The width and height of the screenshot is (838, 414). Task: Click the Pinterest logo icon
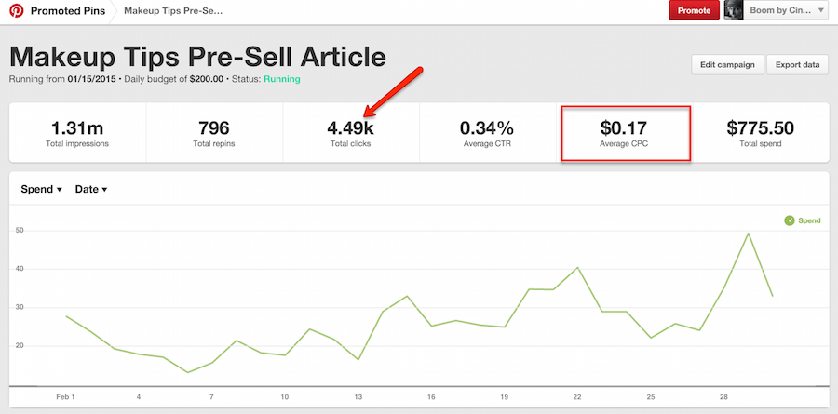(16, 10)
